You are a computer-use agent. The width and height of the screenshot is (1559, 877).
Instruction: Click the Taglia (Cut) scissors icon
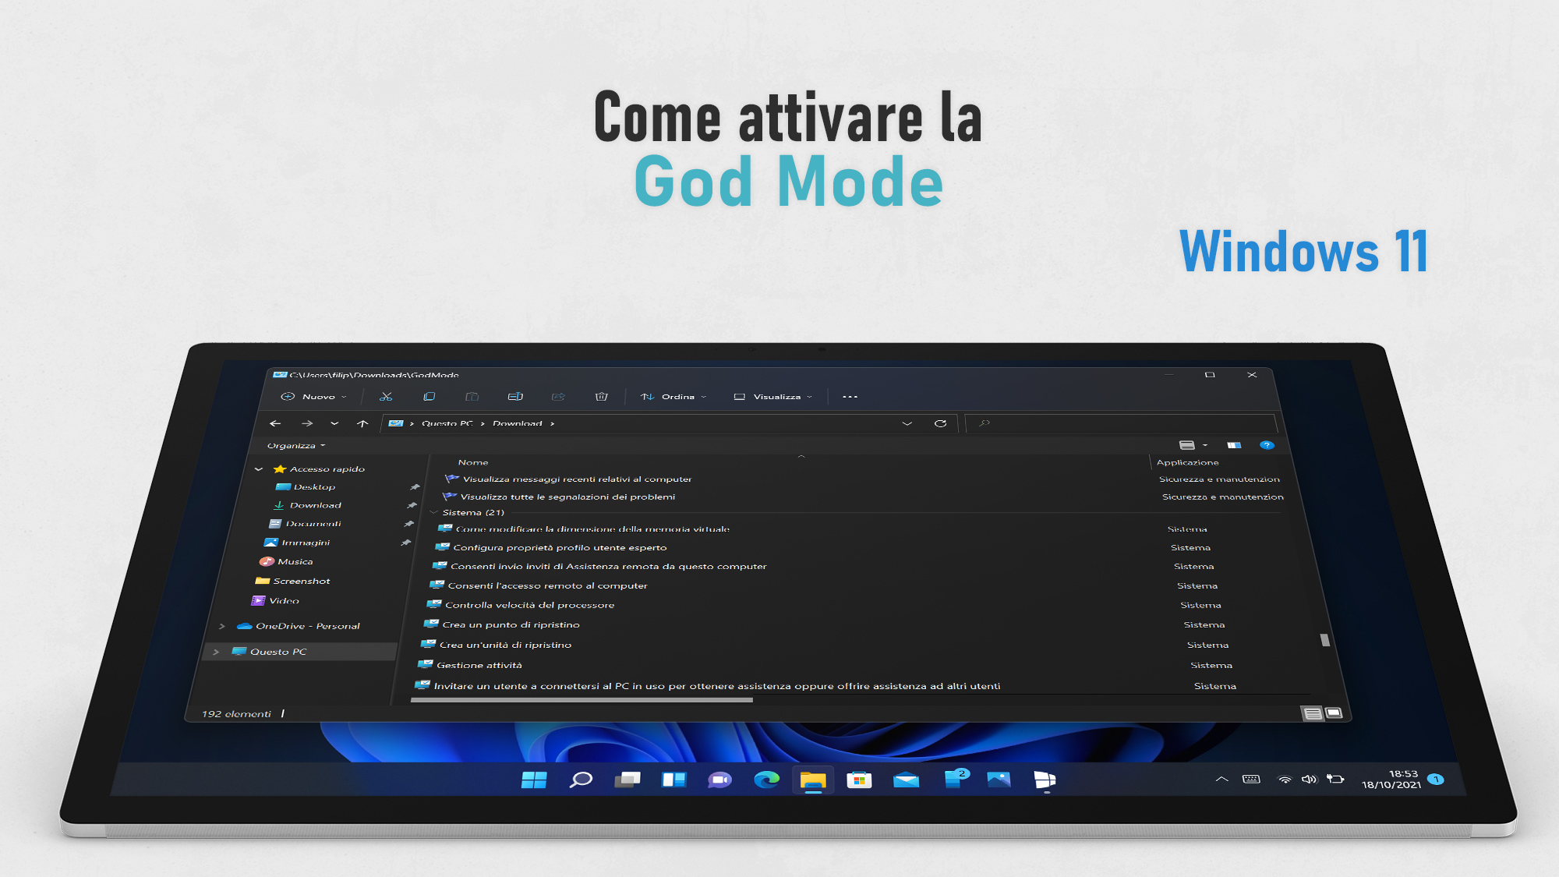pyautogui.click(x=386, y=396)
